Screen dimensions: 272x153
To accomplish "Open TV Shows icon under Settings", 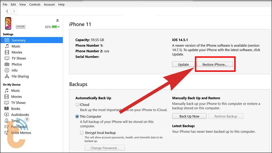I will point(7,58).
